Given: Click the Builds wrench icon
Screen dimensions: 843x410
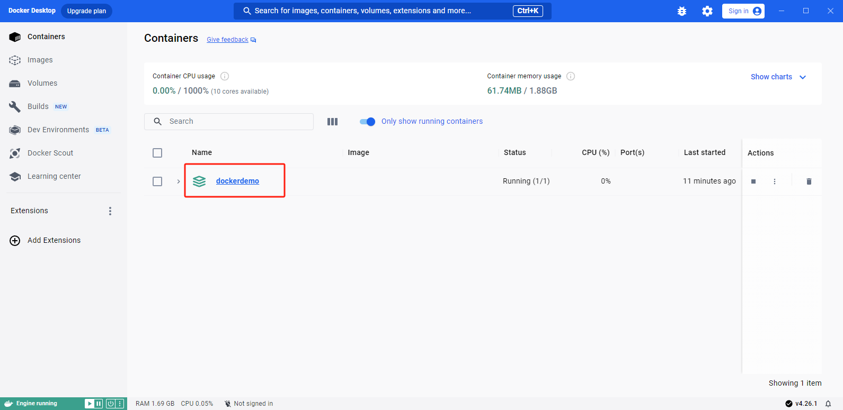Looking at the screenshot, I should 15,107.
